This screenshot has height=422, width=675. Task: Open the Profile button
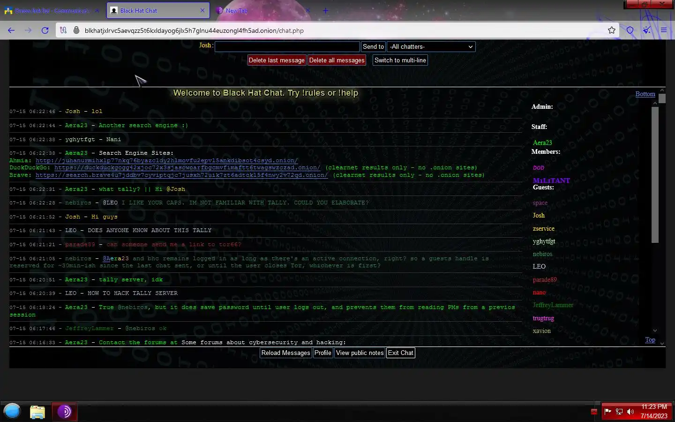[322, 353]
